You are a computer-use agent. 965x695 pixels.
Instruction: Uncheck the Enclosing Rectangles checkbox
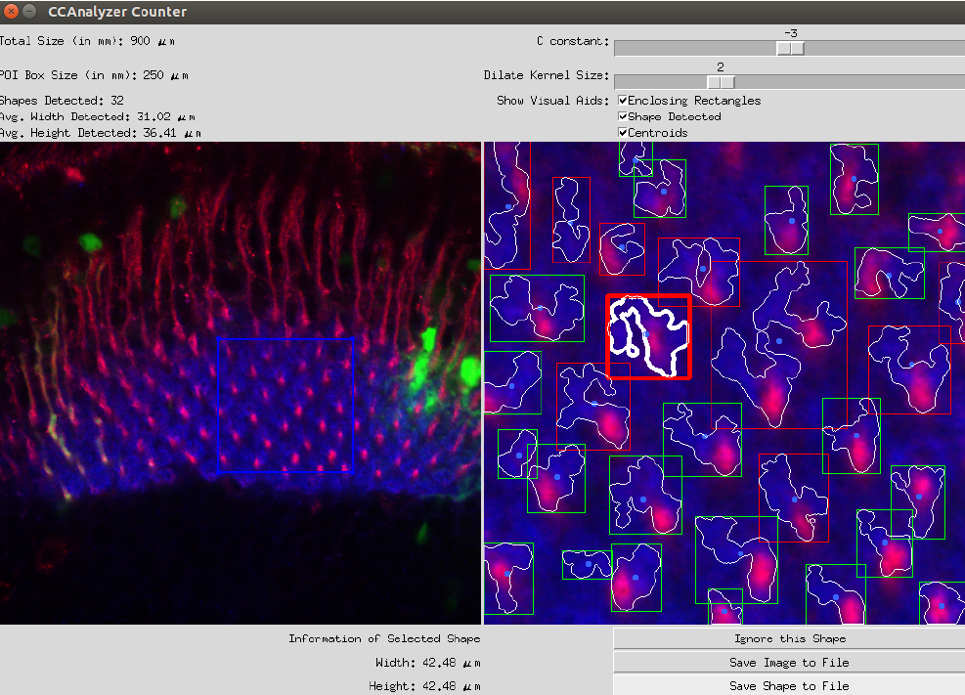[623, 101]
